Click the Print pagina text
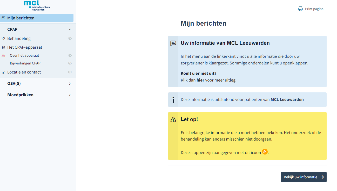337x191 pixels. coord(314,9)
